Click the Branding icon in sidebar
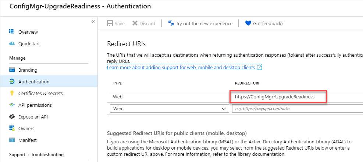The width and height of the screenshot is (363, 162). coord(12,70)
